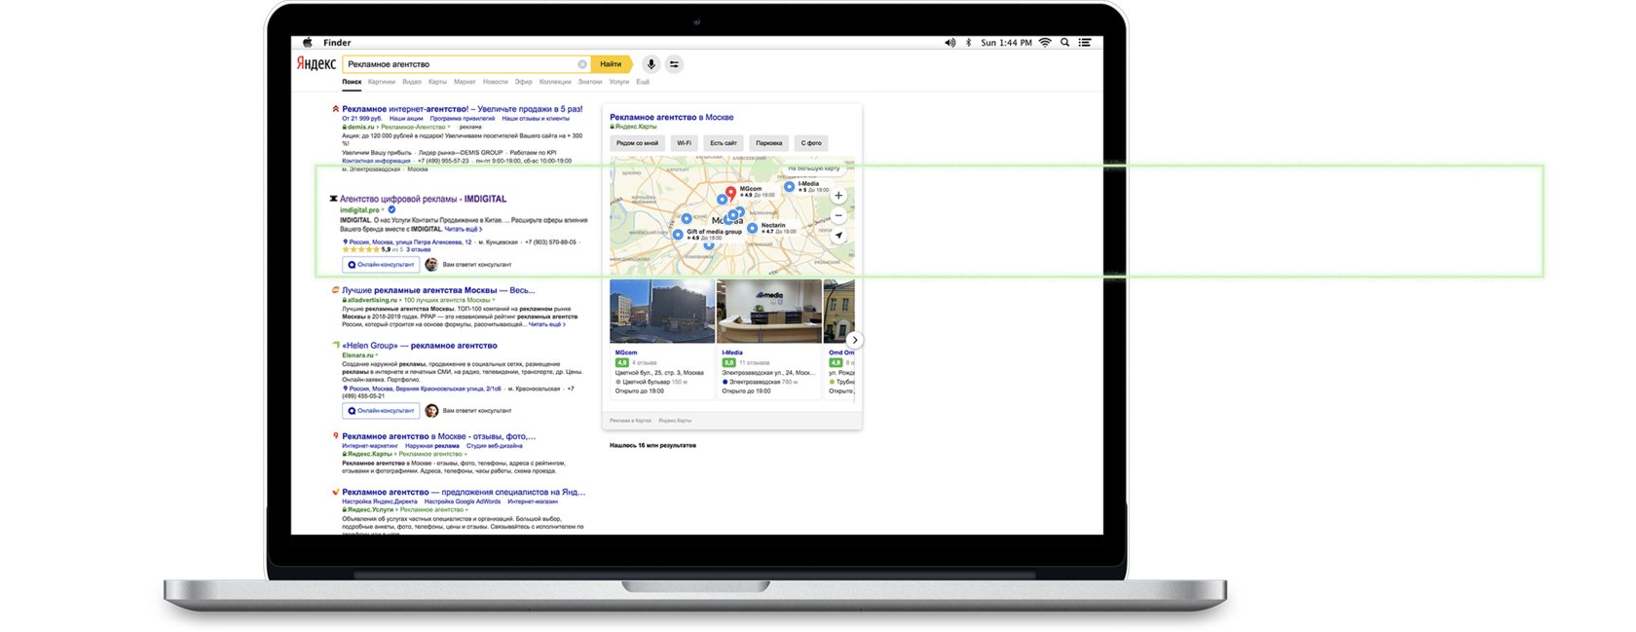The height and width of the screenshot is (632, 1636).
Task: Zoom in on the map with plus
Action: pos(838,196)
